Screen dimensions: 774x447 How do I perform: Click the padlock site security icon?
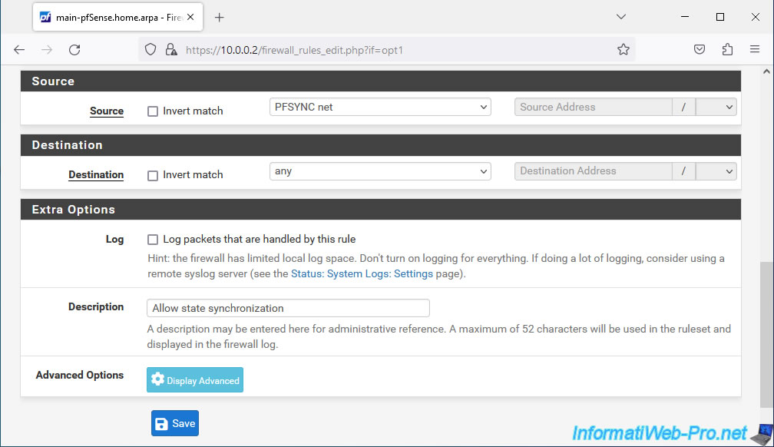pyautogui.click(x=171, y=49)
